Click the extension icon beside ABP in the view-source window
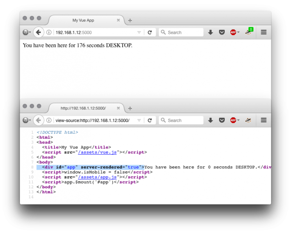The height and width of the screenshot is (233, 291). pyautogui.click(x=248, y=120)
